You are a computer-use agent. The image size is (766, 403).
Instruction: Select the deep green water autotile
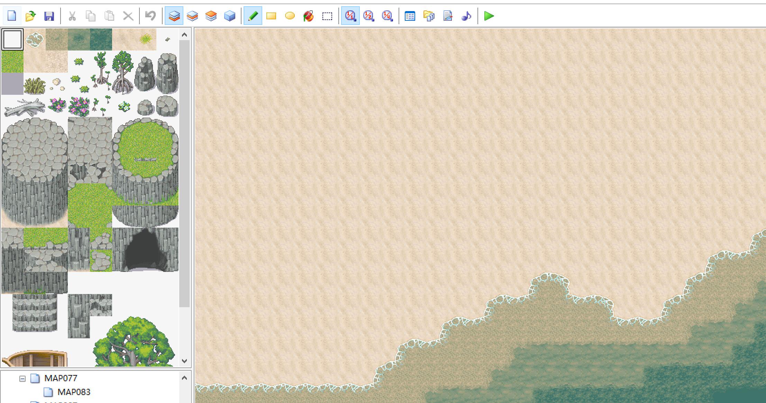[101, 39]
